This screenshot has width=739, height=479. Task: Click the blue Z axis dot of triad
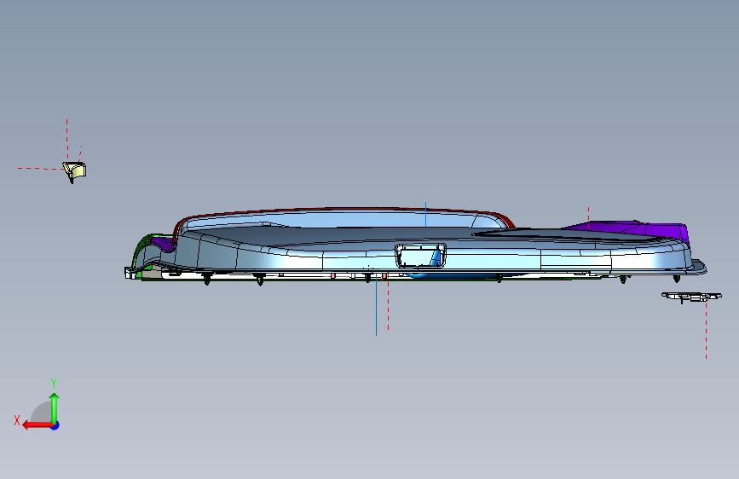(55, 425)
